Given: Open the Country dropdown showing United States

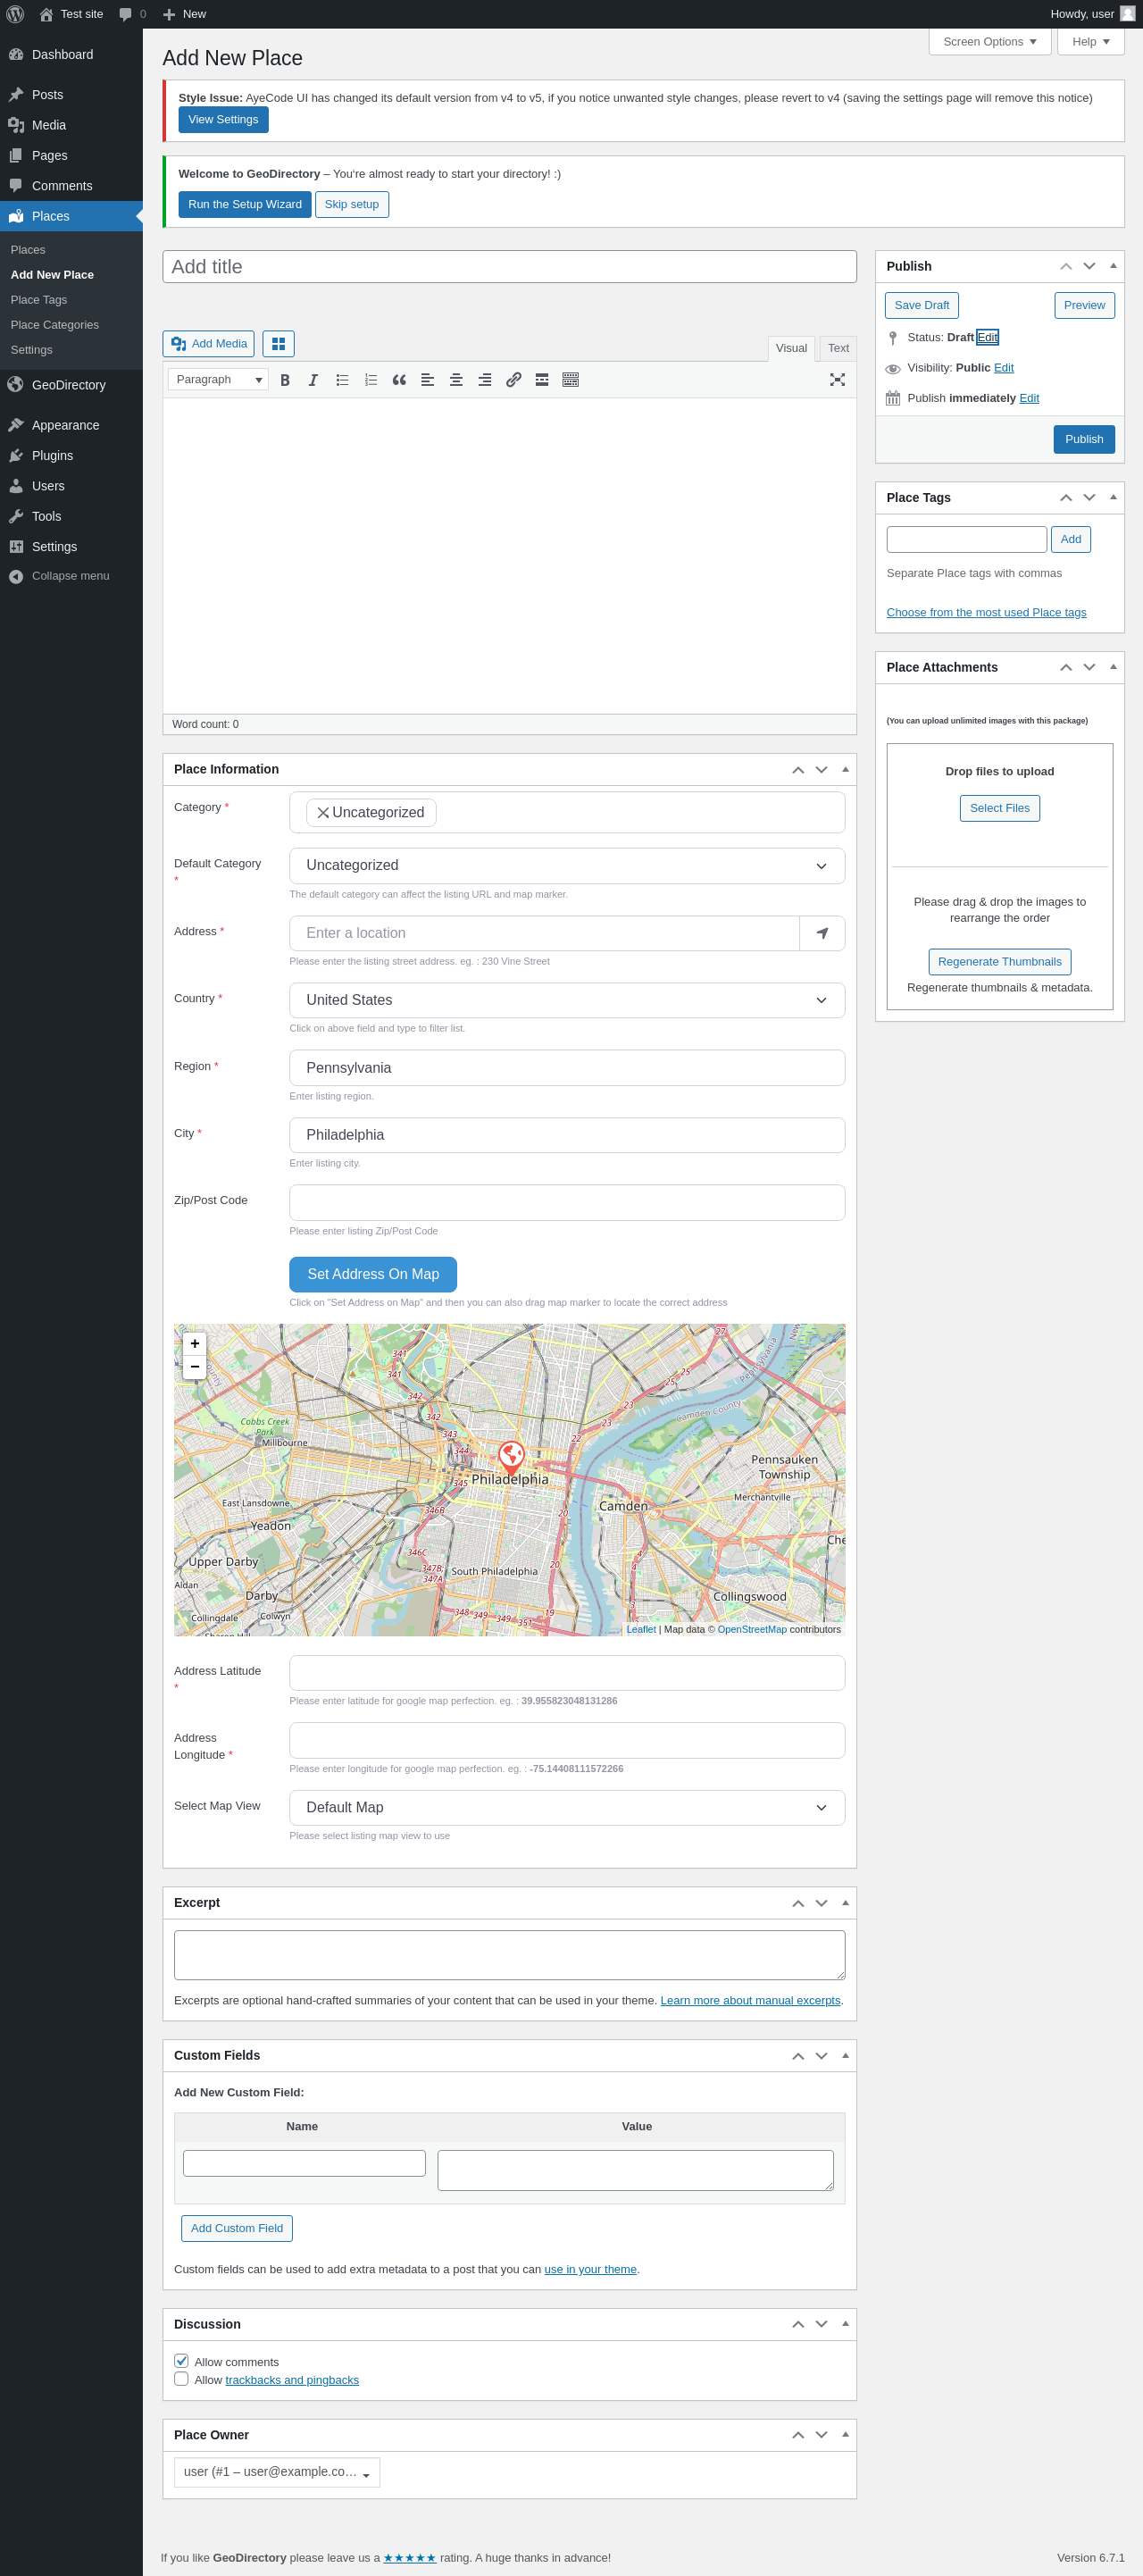Looking at the screenshot, I should (566, 1000).
